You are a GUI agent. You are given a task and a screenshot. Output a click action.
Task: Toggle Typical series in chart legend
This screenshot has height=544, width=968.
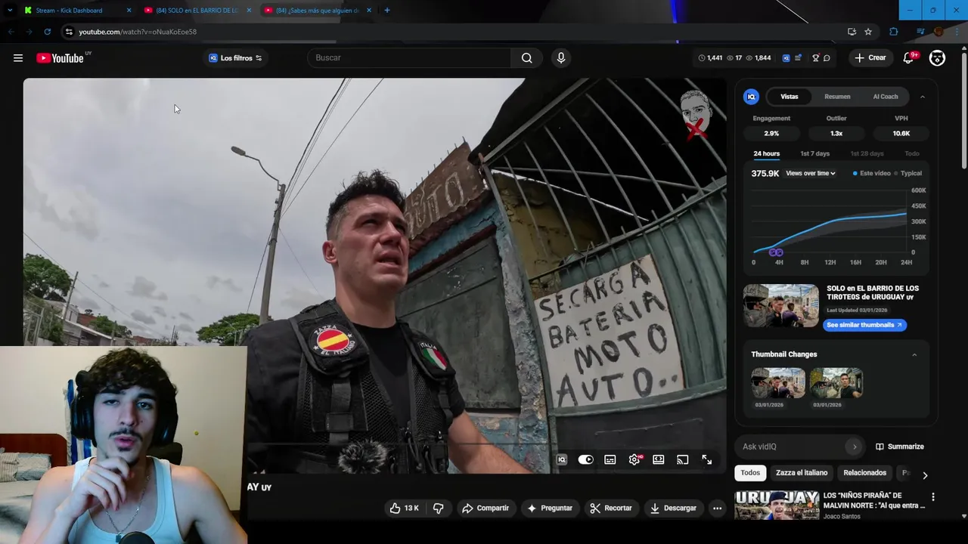907,174
